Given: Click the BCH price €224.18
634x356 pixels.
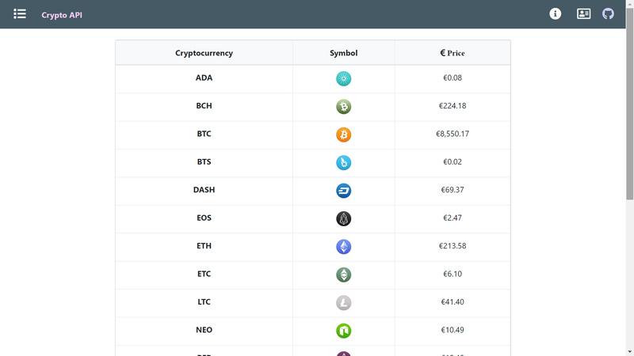Looking at the screenshot, I should click(453, 106).
